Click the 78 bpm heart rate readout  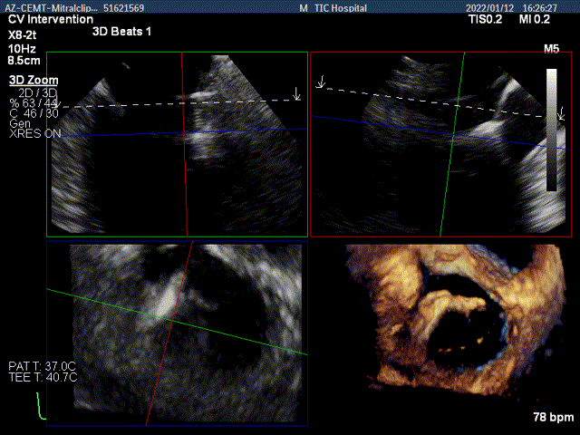(553, 418)
